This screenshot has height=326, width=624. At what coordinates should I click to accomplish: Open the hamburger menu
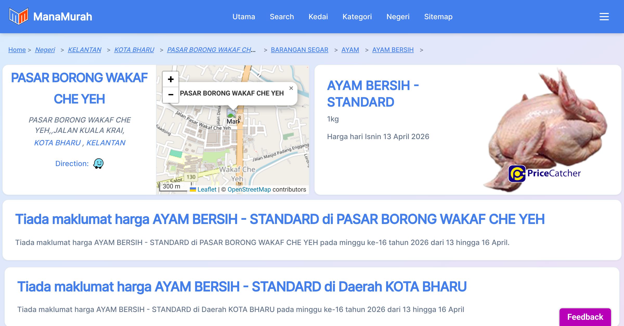click(x=604, y=17)
